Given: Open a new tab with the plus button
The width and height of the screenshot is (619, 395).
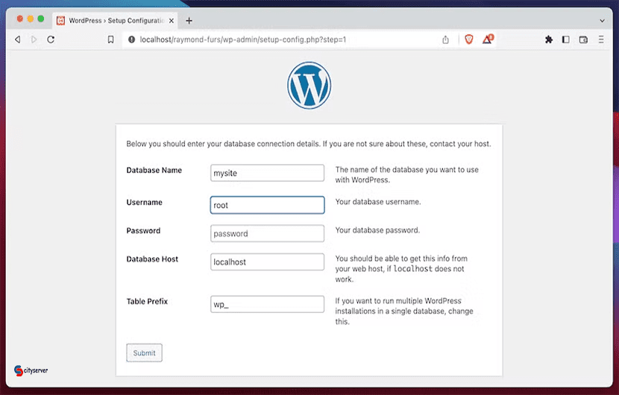Looking at the screenshot, I should (x=189, y=21).
